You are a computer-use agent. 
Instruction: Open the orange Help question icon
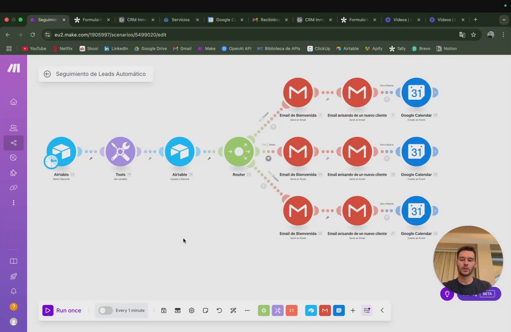[x=14, y=306]
